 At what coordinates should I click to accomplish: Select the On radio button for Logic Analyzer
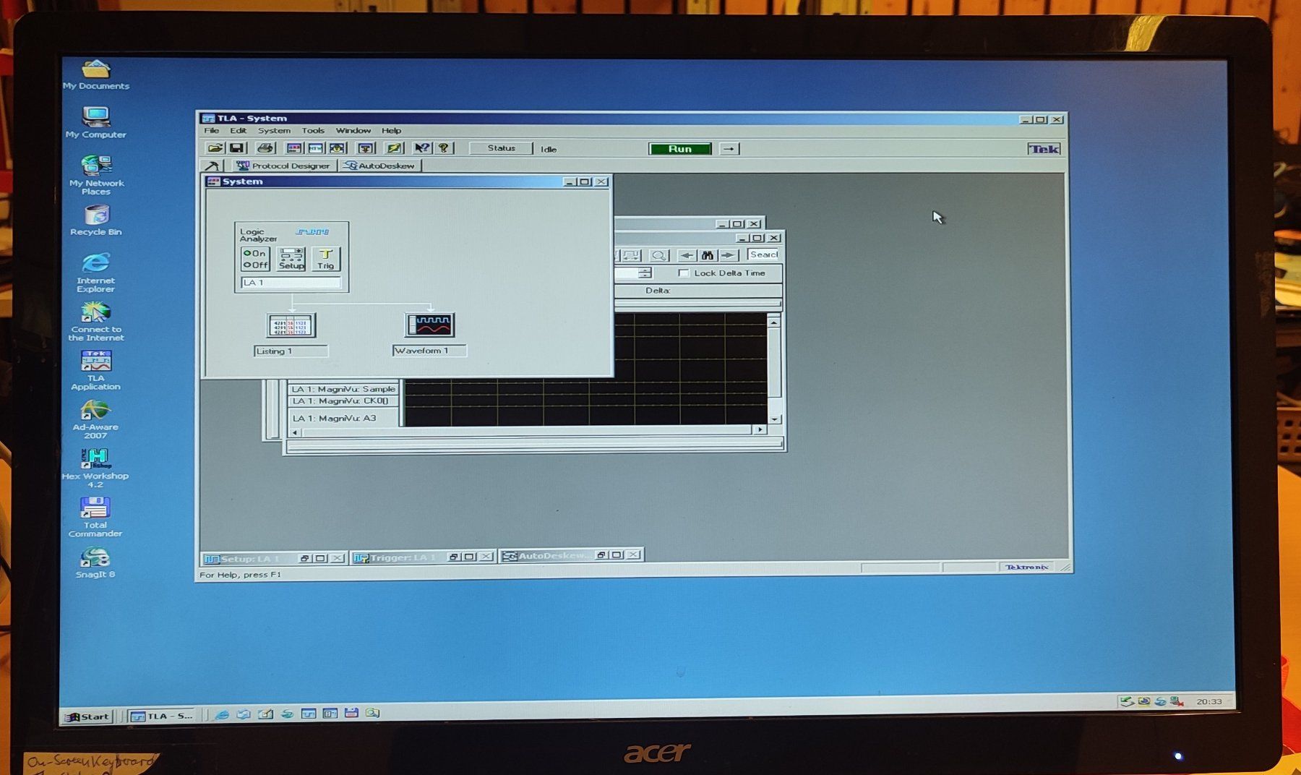(254, 253)
